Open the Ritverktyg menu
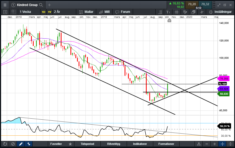This screenshot has width=235, height=148. [114, 144]
